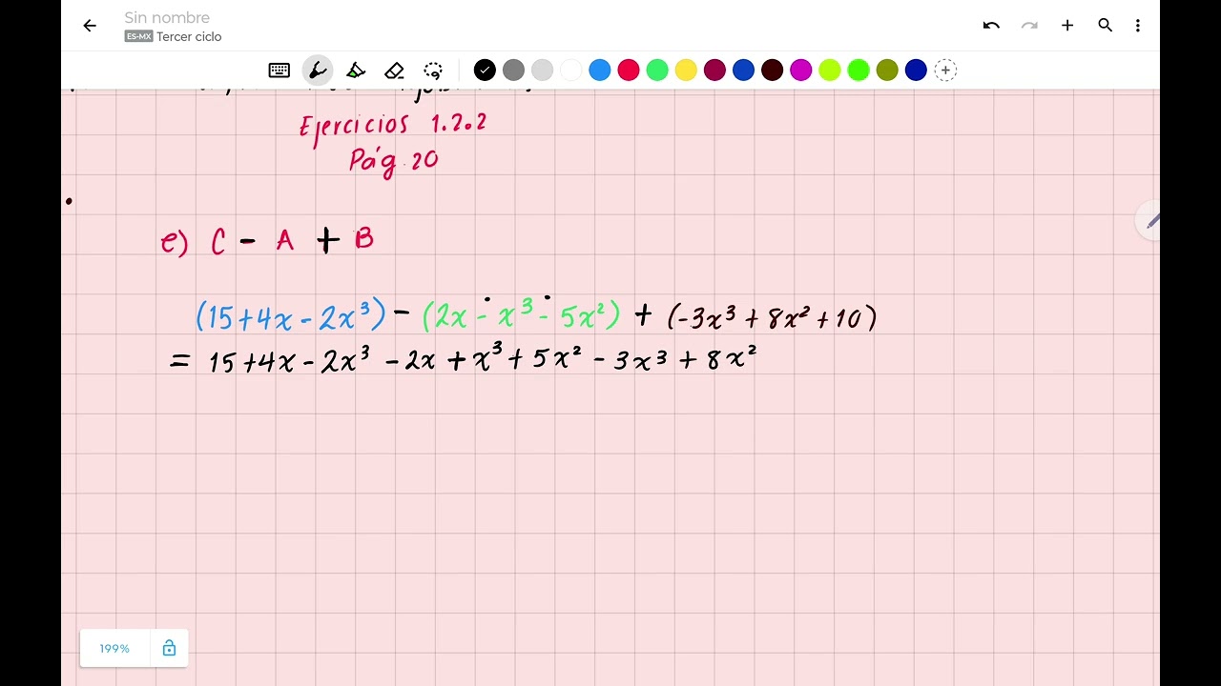Open the Tercer ciclo notebook label
The width and height of the screenshot is (1221, 686).
[x=189, y=36]
